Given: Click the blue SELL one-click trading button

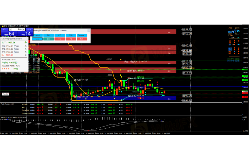Looking at the screenshot, I should pos(5,29).
